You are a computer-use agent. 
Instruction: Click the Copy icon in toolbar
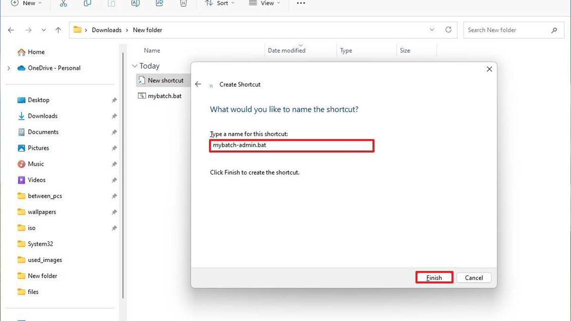pyautogui.click(x=87, y=3)
